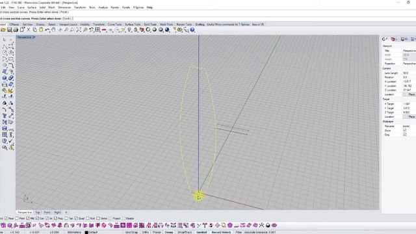This screenshot has width=416, height=234.
Task: Toggle wallpaper Show checkbox in properties
Action: click(405, 131)
